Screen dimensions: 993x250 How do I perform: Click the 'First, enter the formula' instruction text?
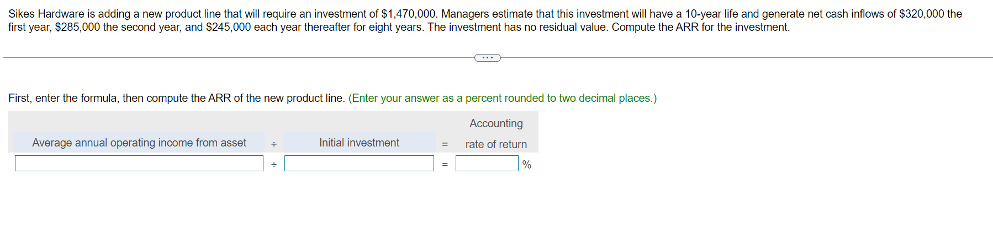pos(177,98)
